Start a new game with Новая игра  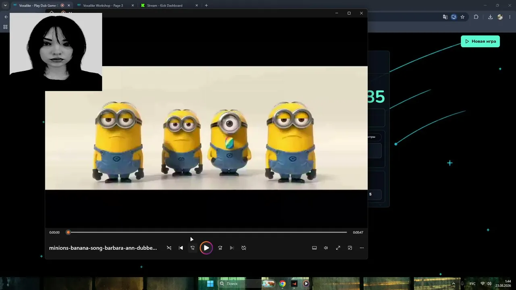point(480,41)
